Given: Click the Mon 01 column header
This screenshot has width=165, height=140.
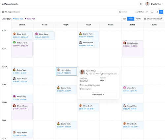Looking at the screenshot, I should [x=22, y=25].
